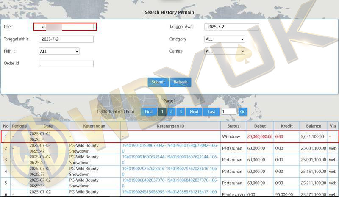The image size is (339, 197).
Task: Click the Search History Pemain heading
Action: pyautogui.click(x=169, y=12)
